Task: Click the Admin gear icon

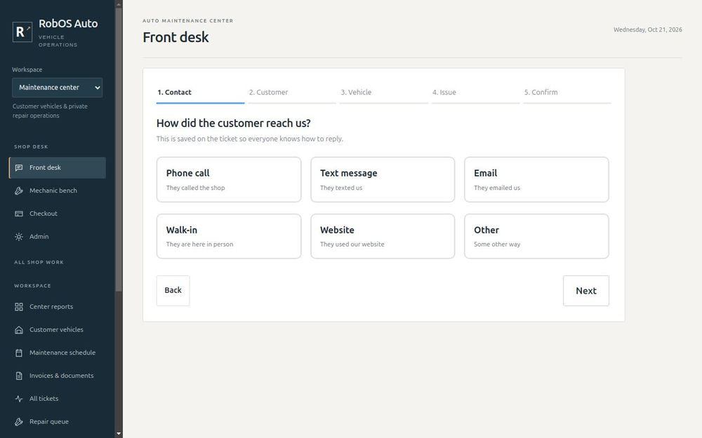Action: point(19,237)
